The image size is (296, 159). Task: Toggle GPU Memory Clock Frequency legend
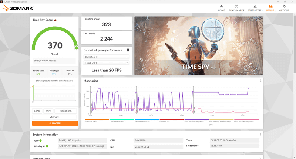(x=221, y=122)
